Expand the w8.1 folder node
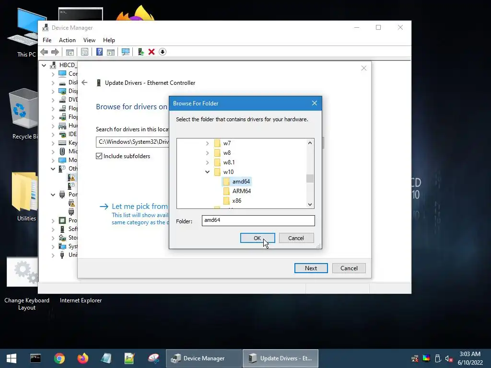 pos(207,162)
